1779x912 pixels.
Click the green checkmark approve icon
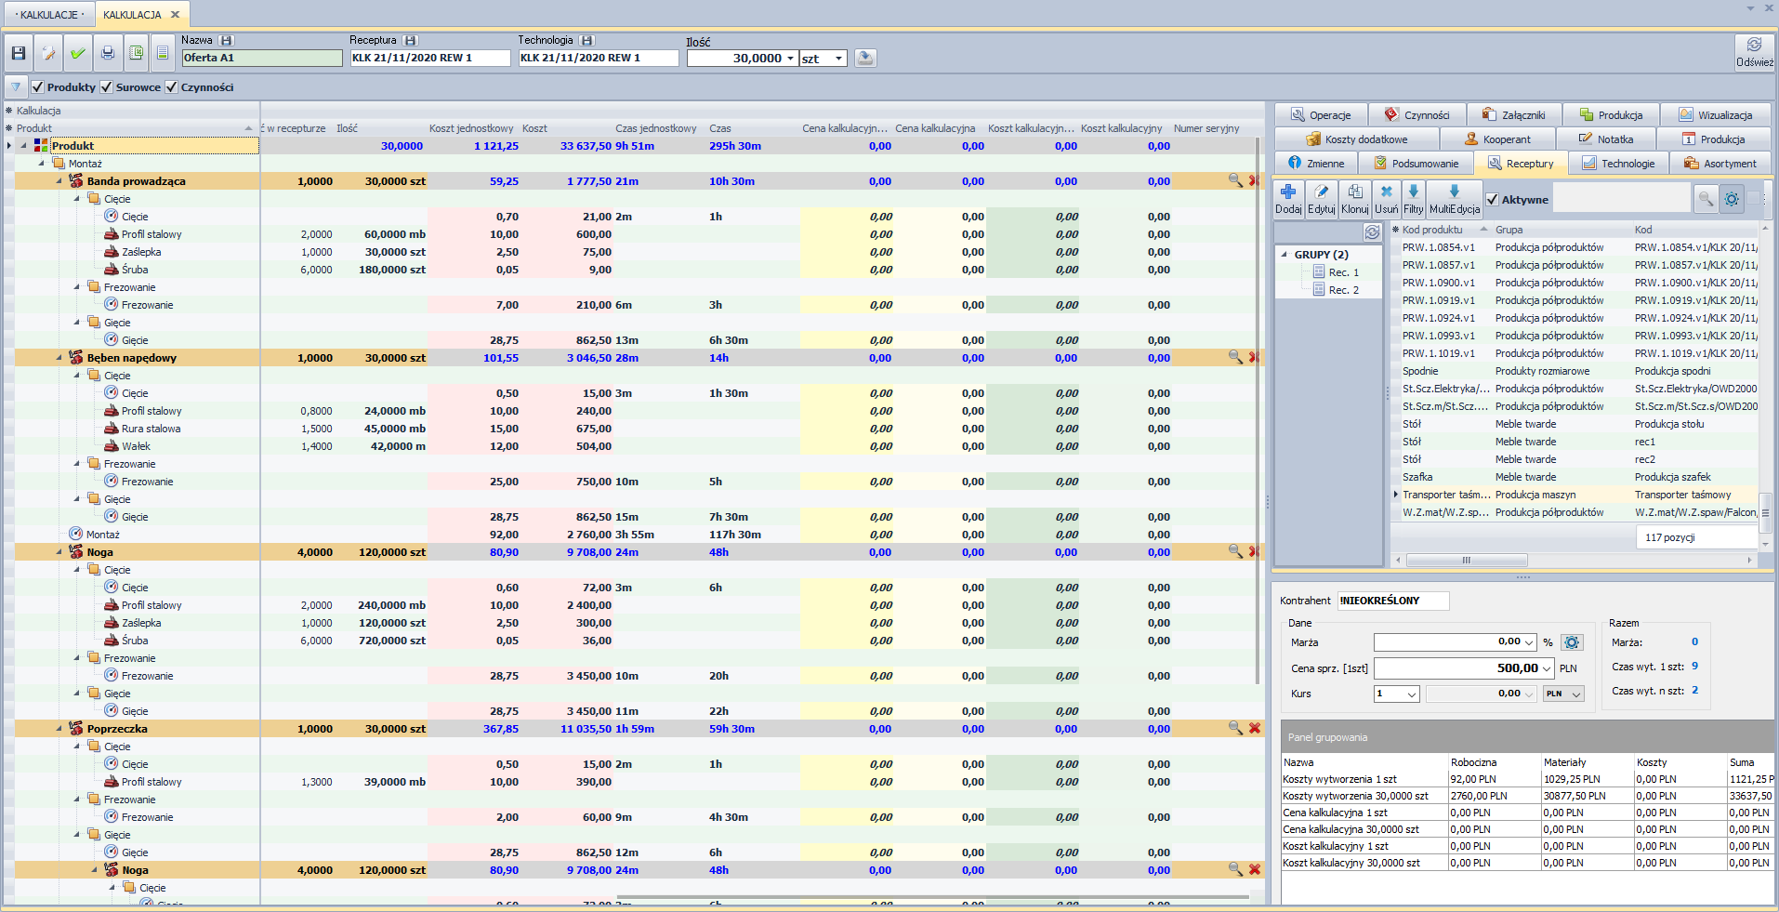tap(78, 54)
